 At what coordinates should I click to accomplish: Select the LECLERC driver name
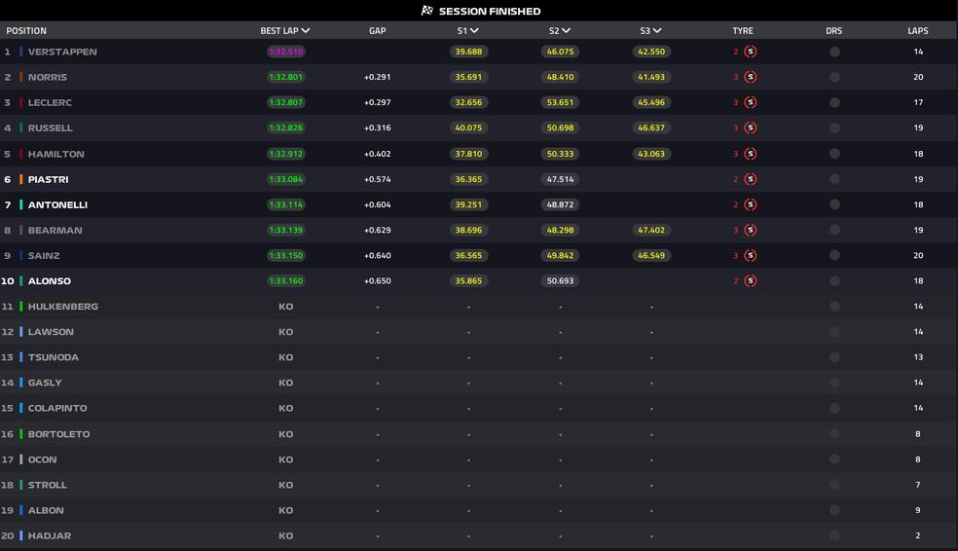(50, 102)
